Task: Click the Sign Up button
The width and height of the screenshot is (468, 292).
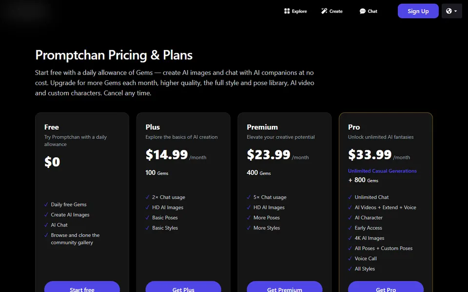Action: 418,11
